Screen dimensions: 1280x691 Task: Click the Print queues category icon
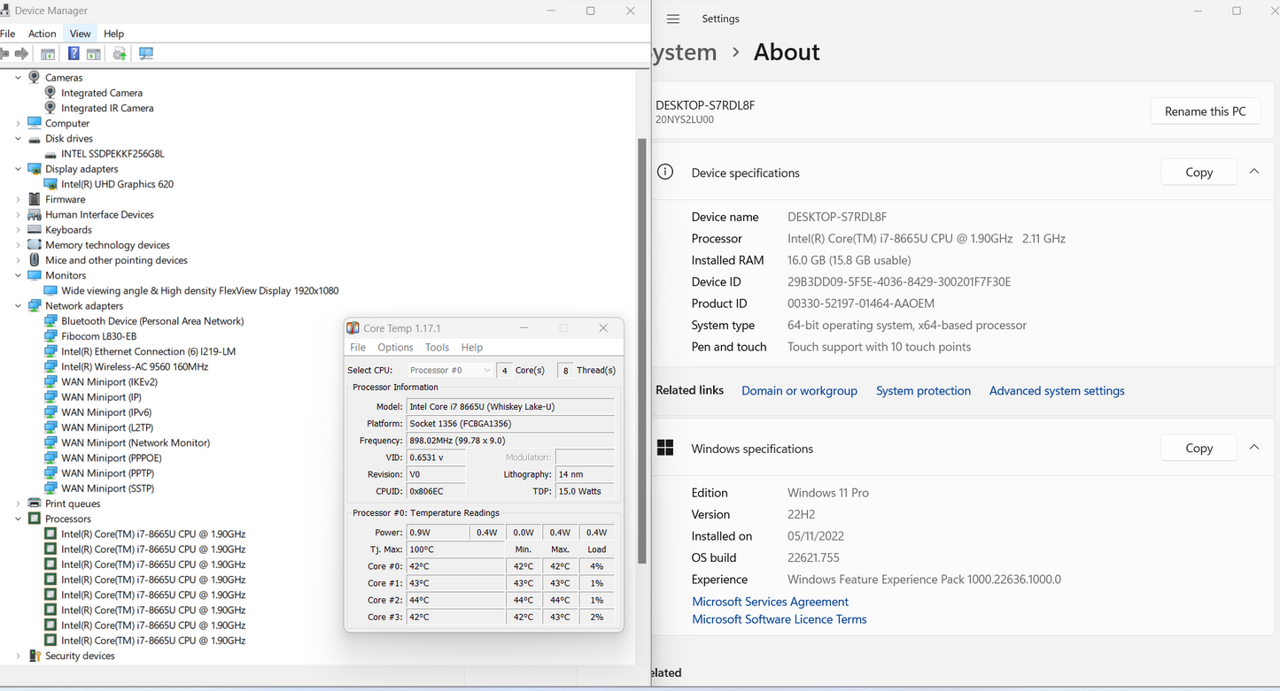(x=35, y=503)
